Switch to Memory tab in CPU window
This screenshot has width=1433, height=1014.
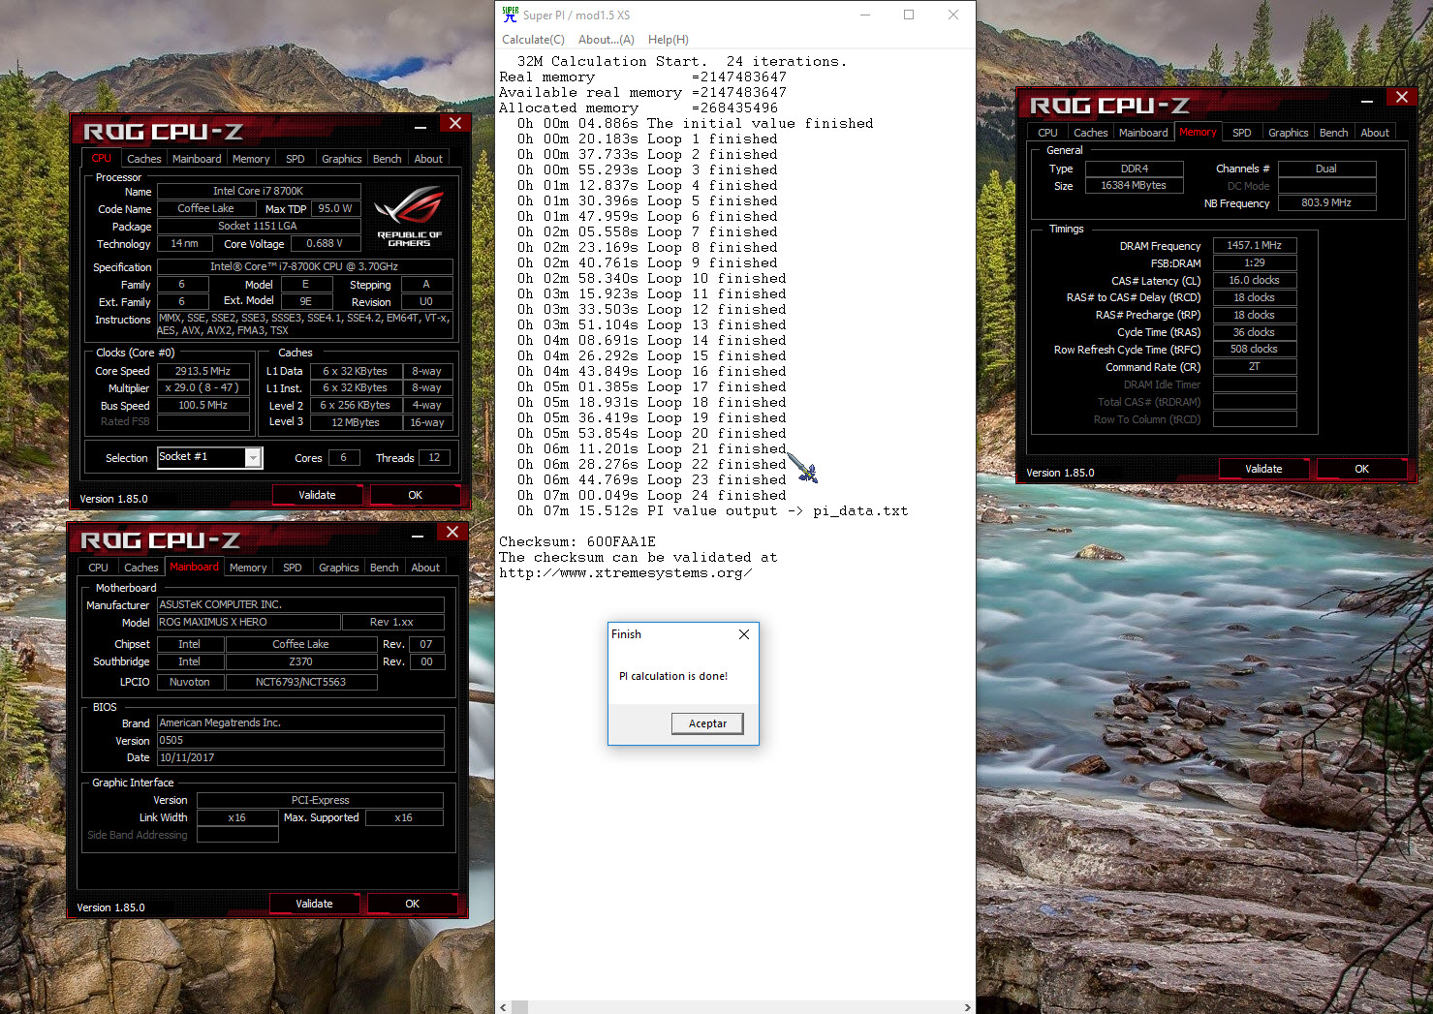(251, 159)
